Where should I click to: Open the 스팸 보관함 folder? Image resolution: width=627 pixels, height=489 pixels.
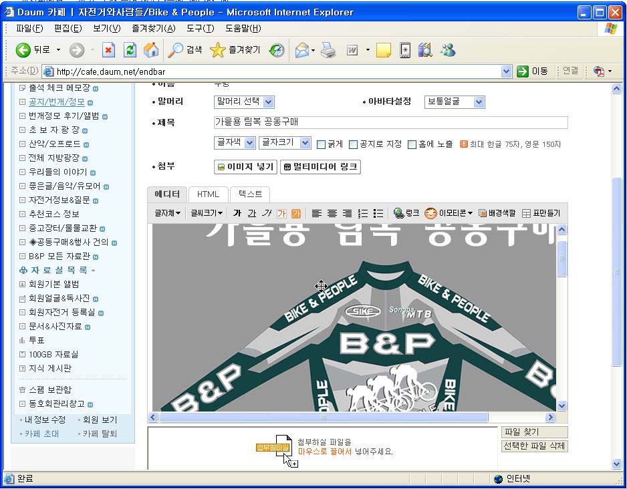point(50,389)
